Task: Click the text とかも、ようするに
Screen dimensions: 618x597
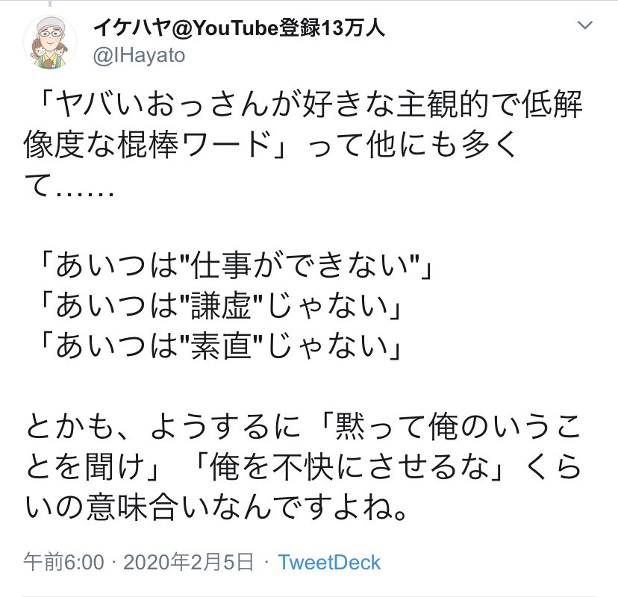Action: pyautogui.click(x=163, y=427)
